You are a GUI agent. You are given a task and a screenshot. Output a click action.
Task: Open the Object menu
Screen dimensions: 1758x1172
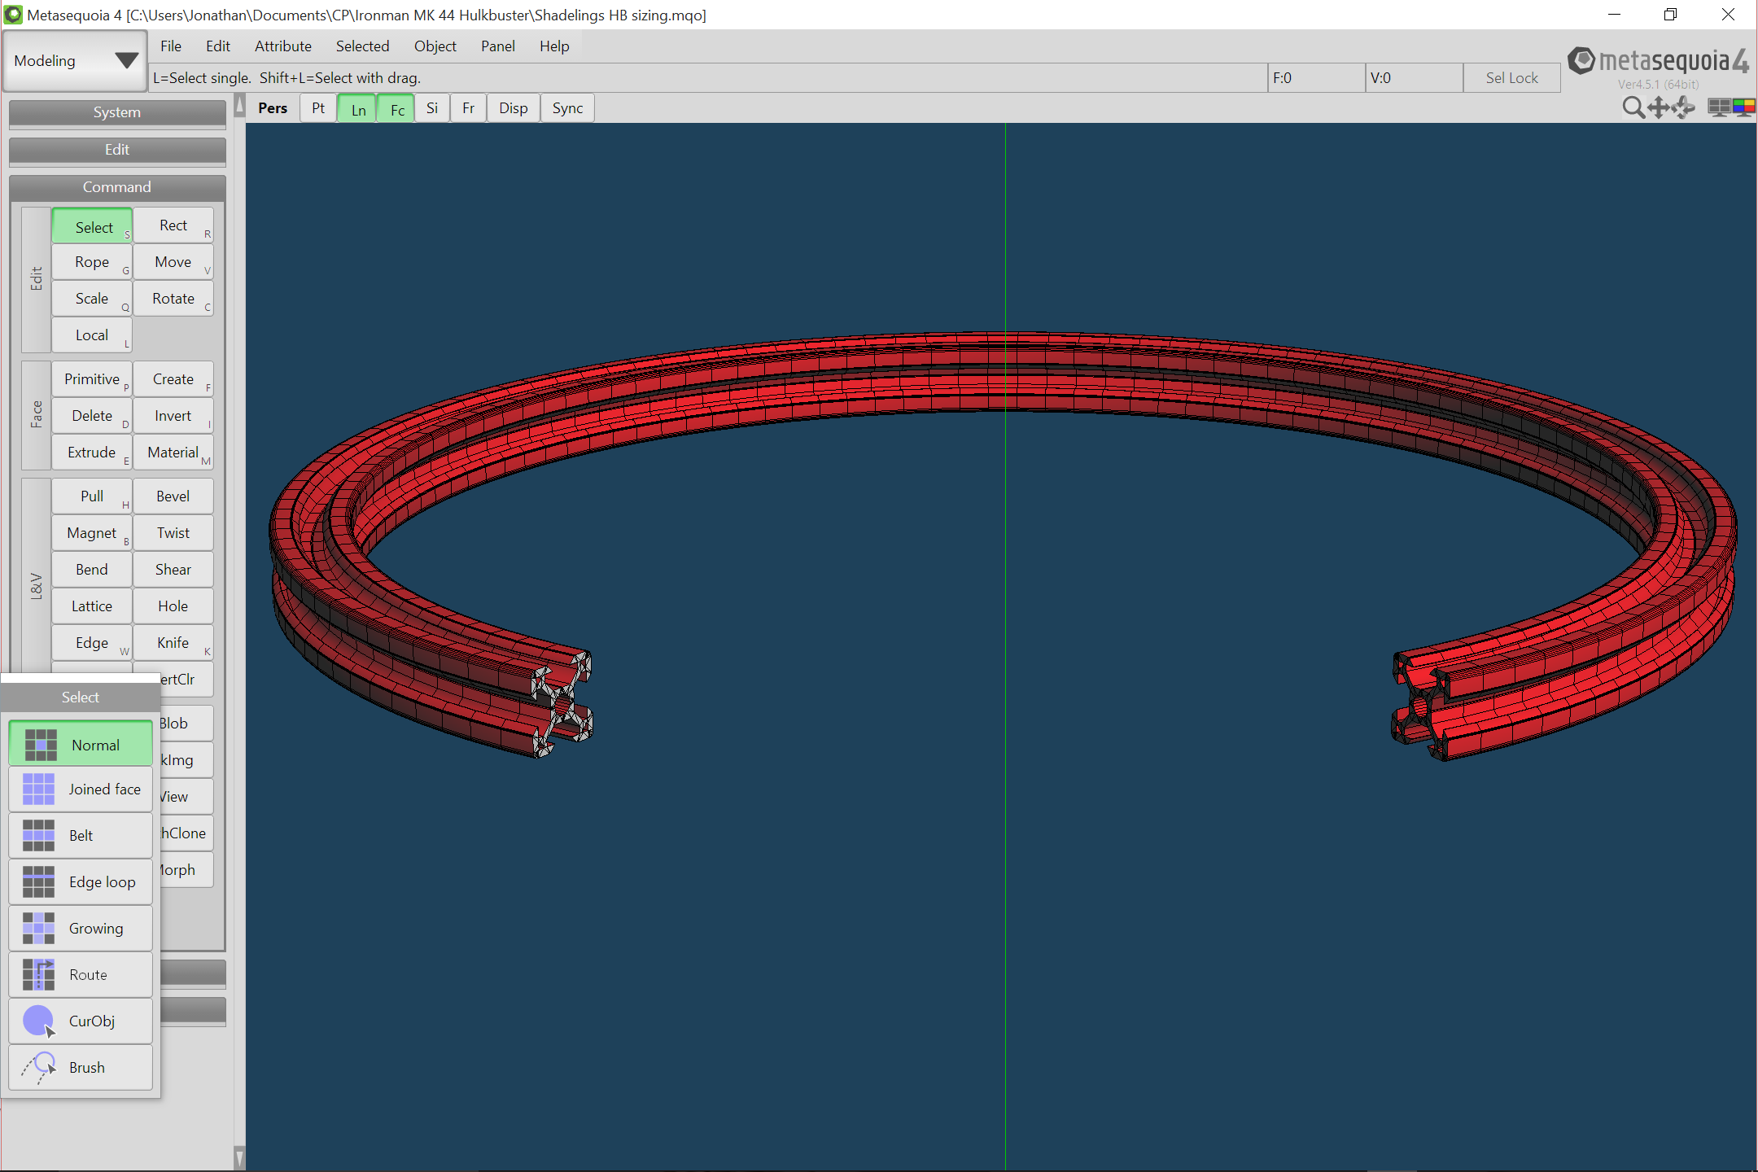pos(435,46)
